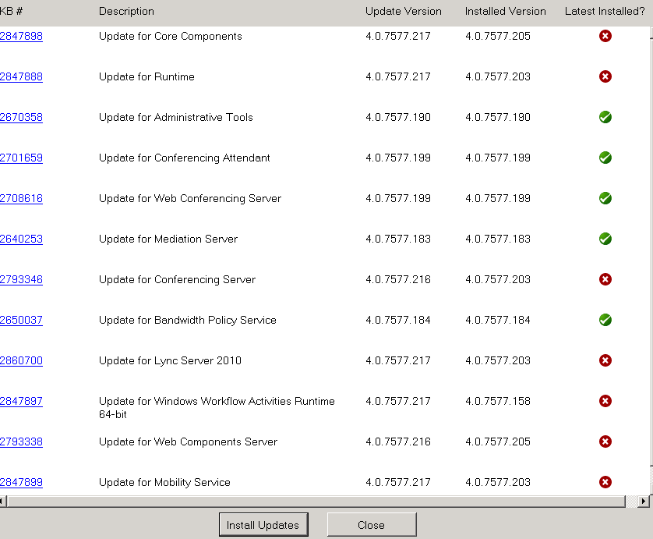Image resolution: width=653 pixels, height=539 pixels.
Task: Click the Close button
Action: pyautogui.click(x=372, y=525)
